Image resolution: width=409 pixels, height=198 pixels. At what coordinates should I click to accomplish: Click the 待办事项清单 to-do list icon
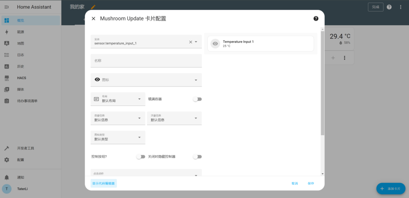[7, 101]
